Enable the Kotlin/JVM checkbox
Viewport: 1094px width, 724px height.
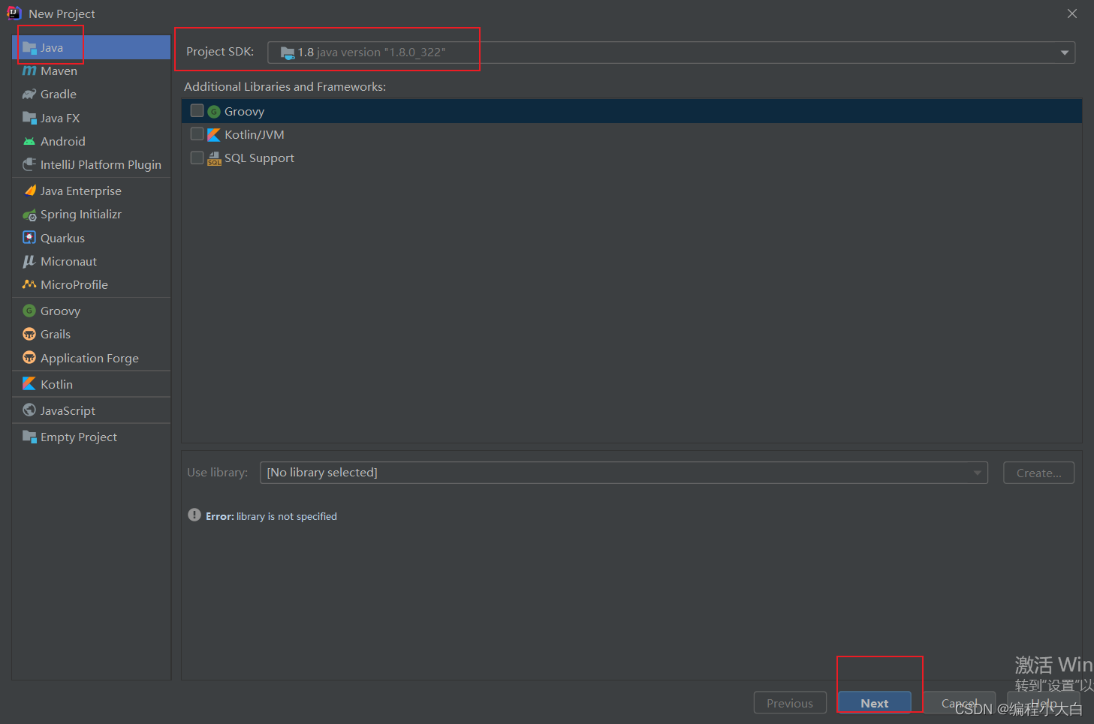pyautogui.click(x=197, y=134)
